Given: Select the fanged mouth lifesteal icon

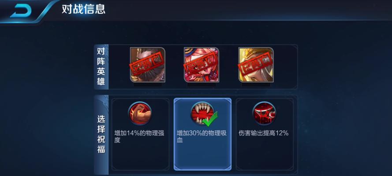Looking at the screenshot, I should click(202, 114).
